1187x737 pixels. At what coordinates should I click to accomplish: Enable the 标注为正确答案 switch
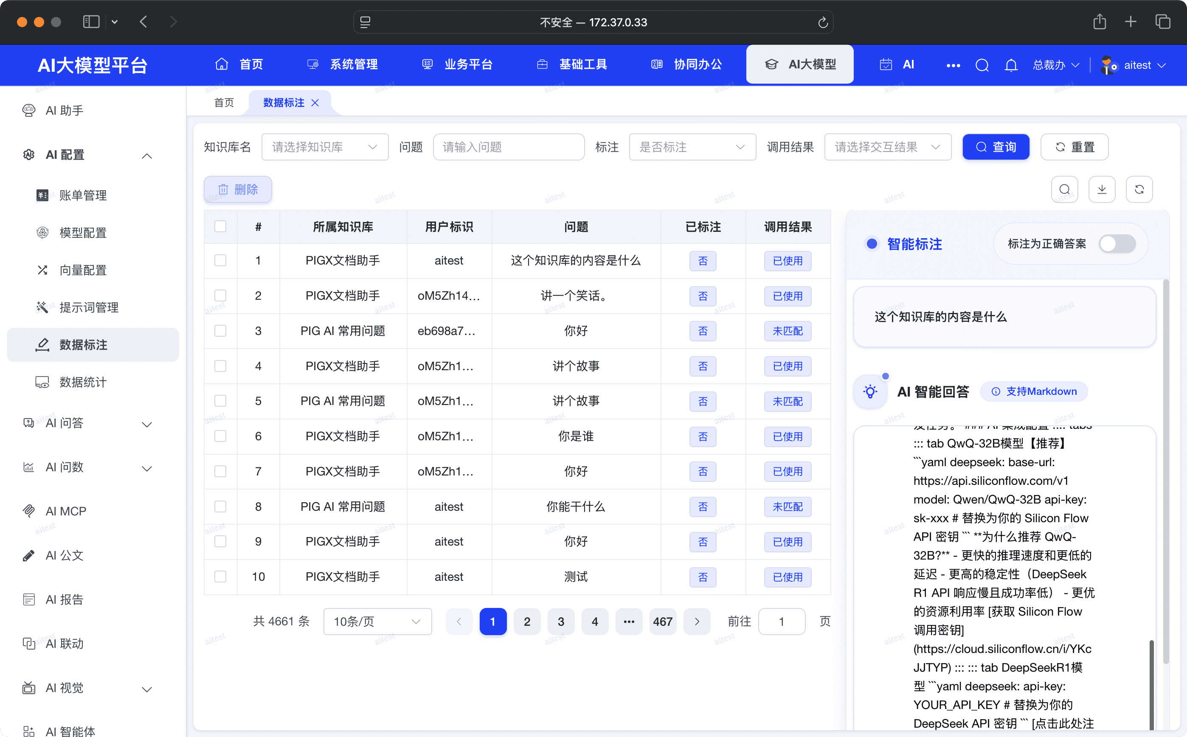pos(1117,244)
